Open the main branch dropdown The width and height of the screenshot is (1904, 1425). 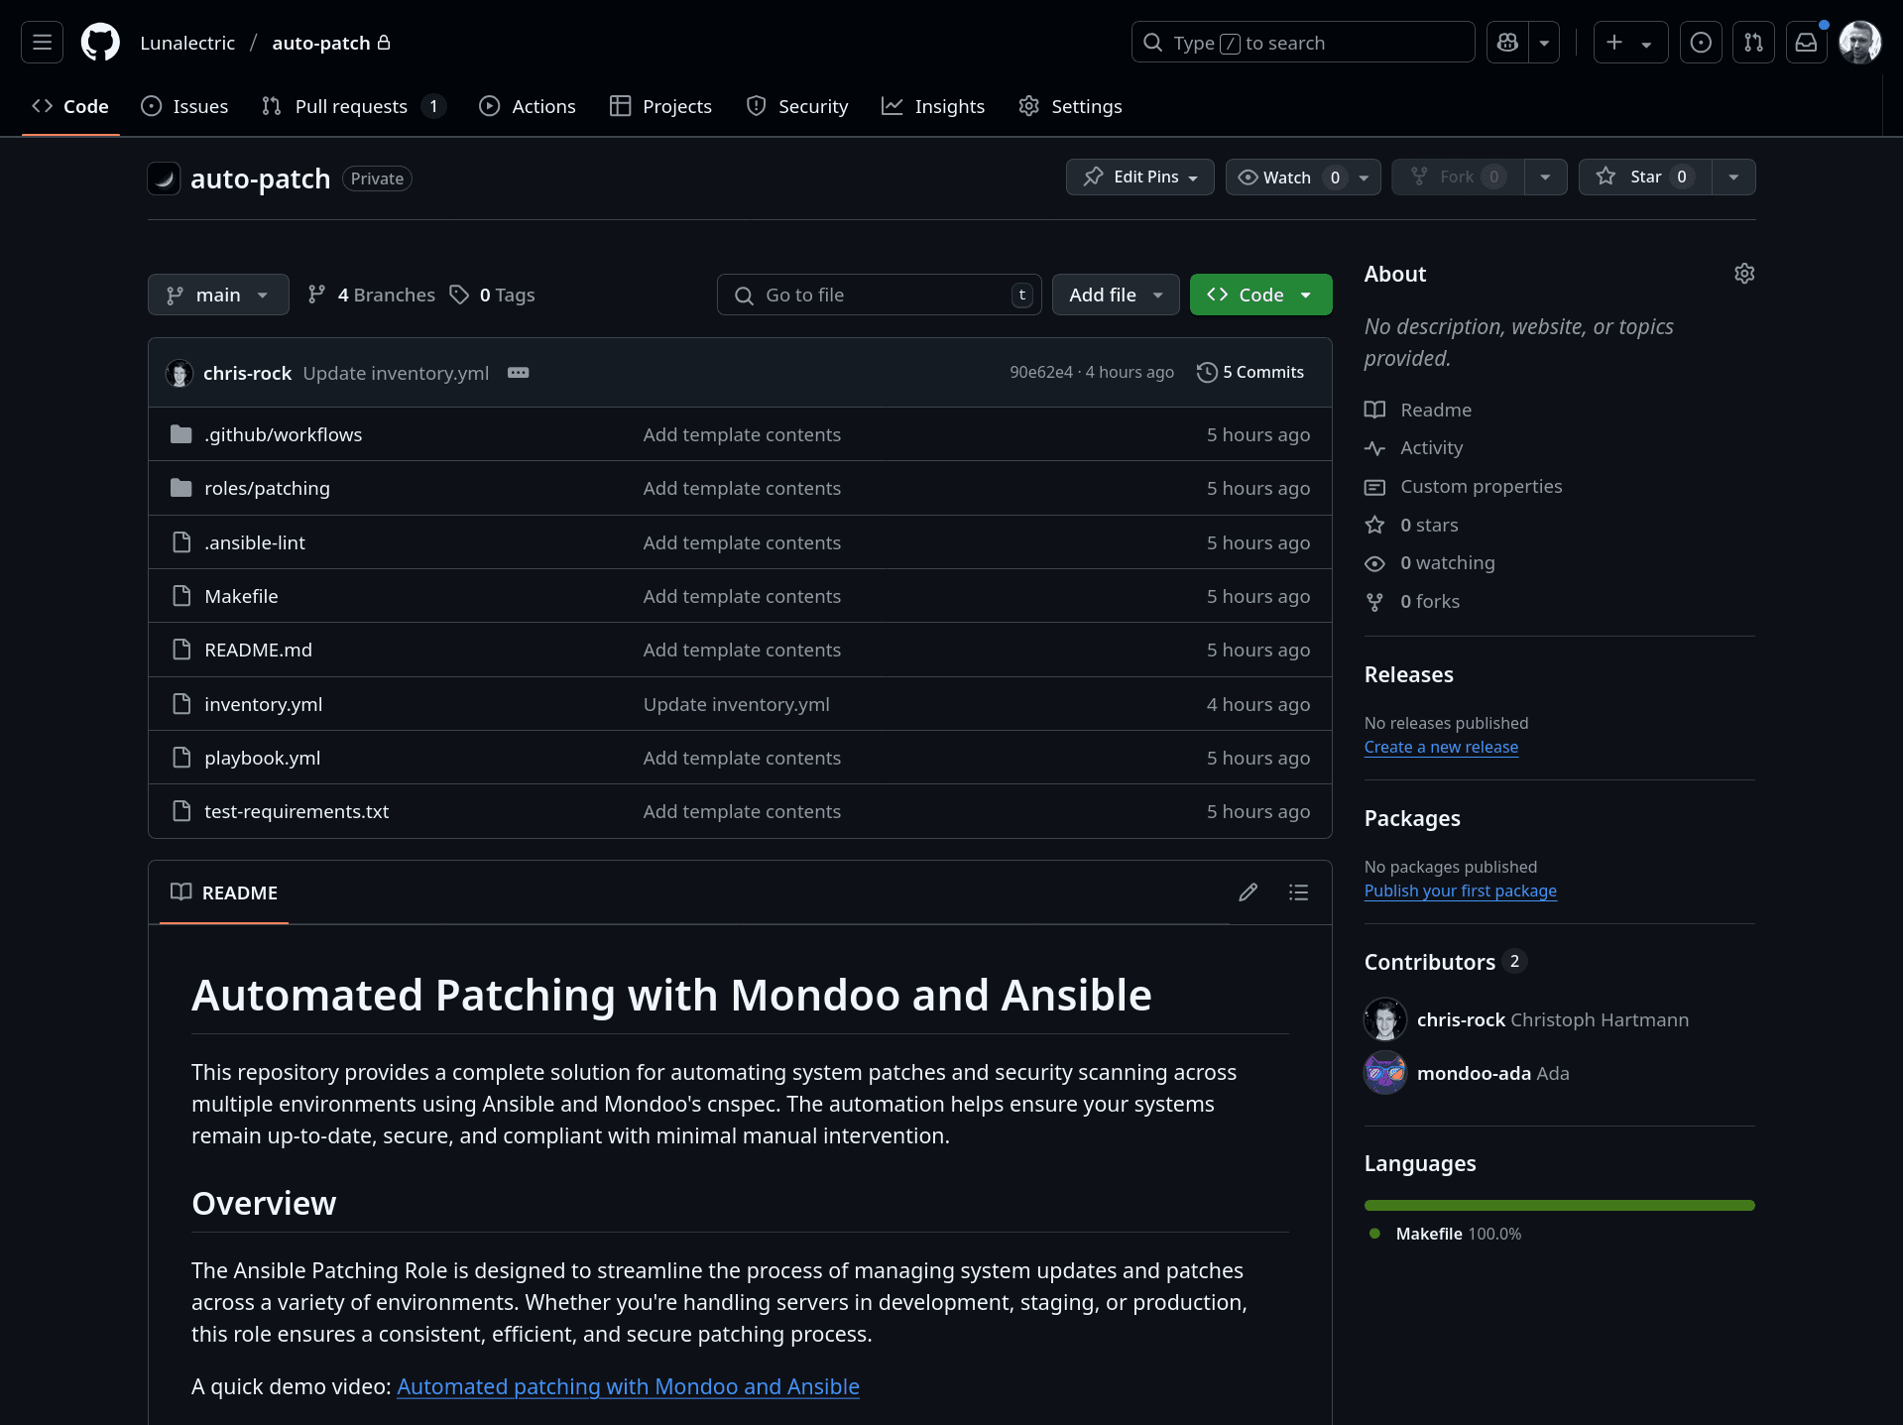[x=218, y=296]
